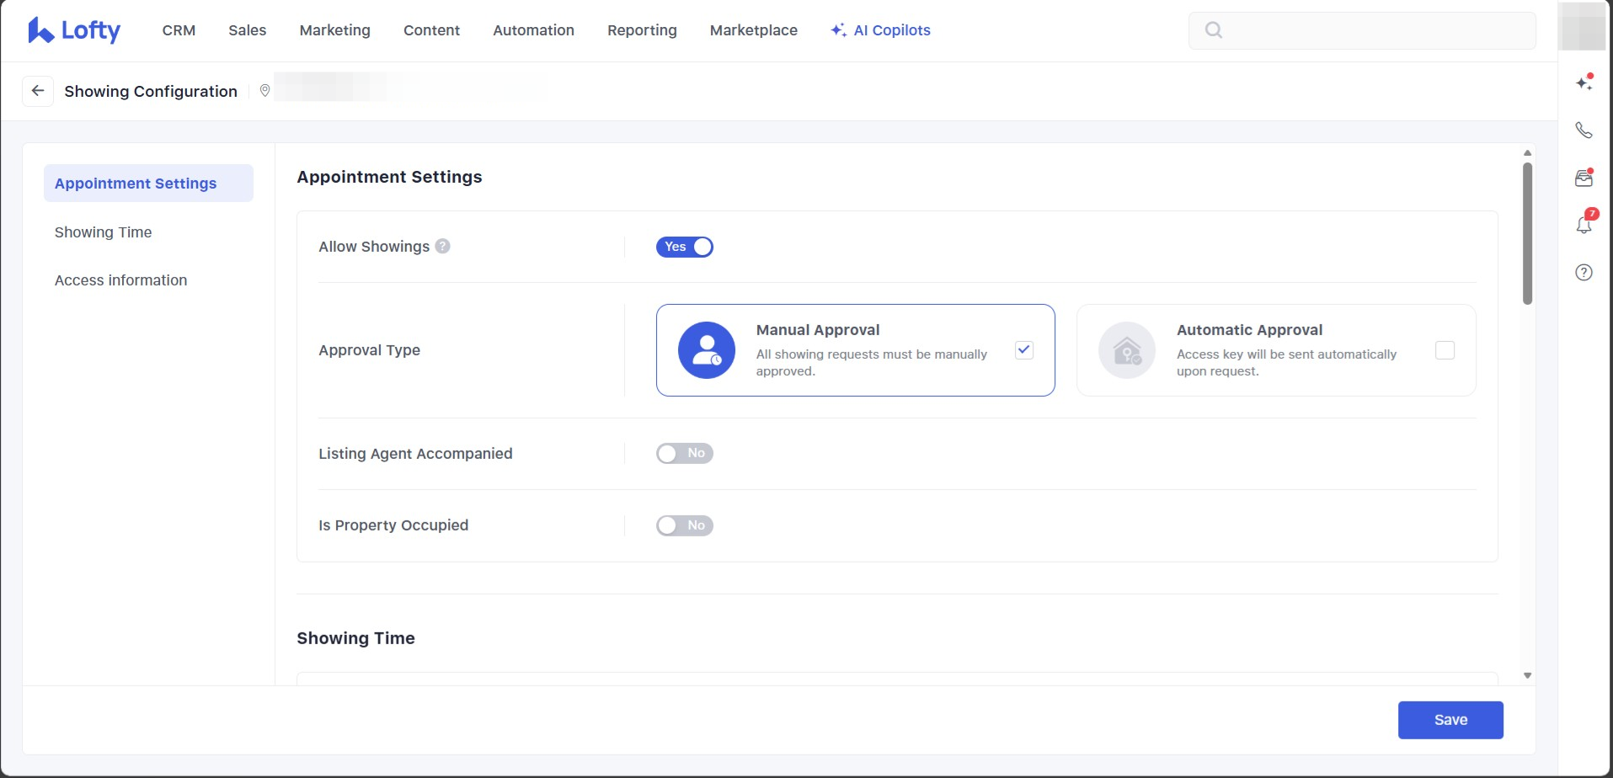Click the Lofty logo
The width and height of the screenshot is (1613, 778).
74,30
